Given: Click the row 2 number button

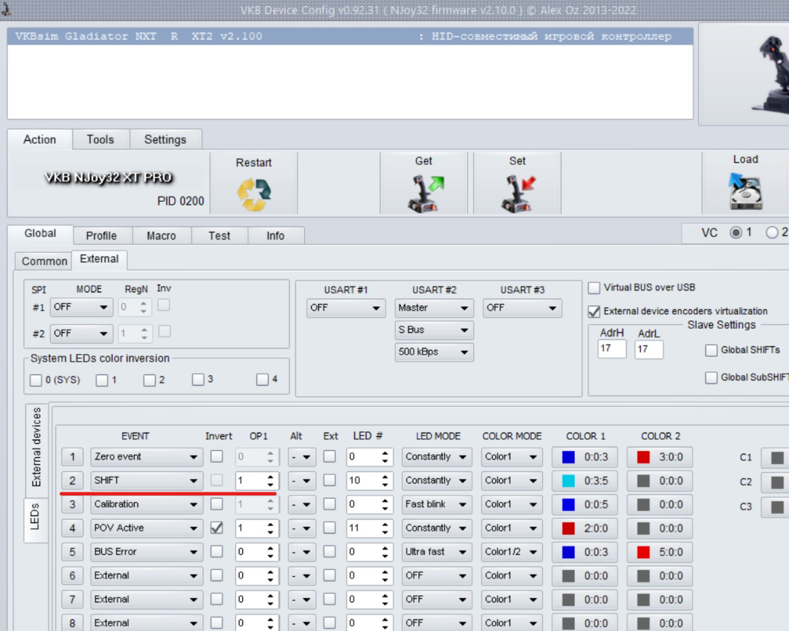Looking at the screenshot, I should click(72, 481).
